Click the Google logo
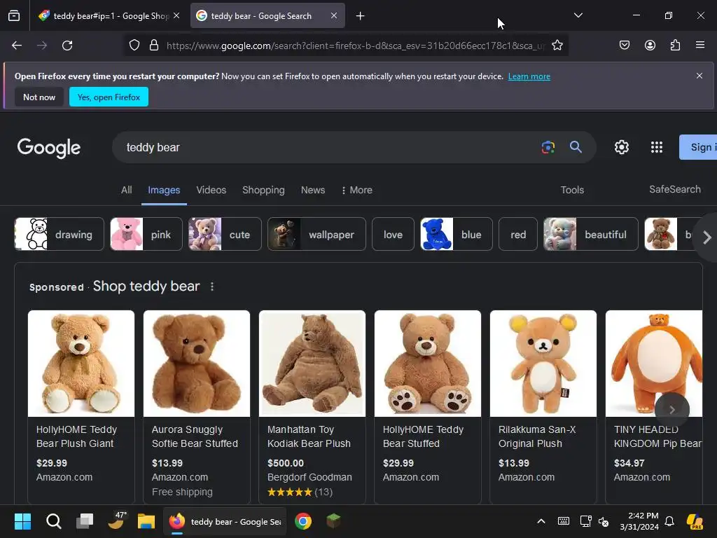This screenshot has height=538, width=717. coord(49,148)
